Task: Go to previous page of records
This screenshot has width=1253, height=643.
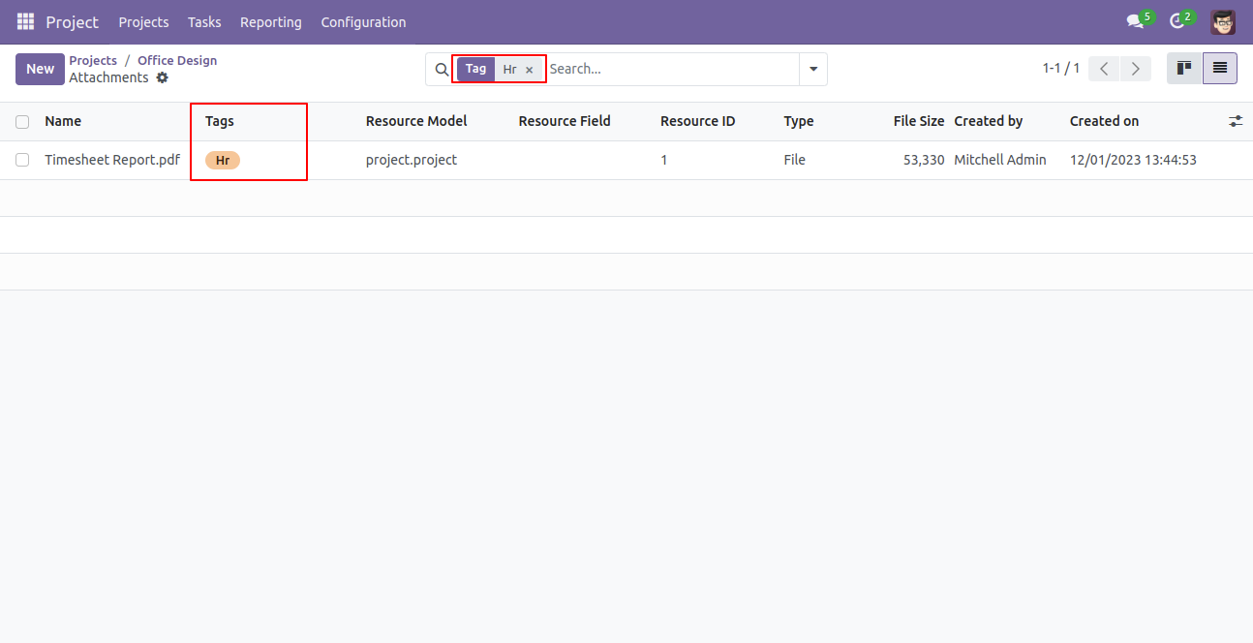Action: (1104, 69)
